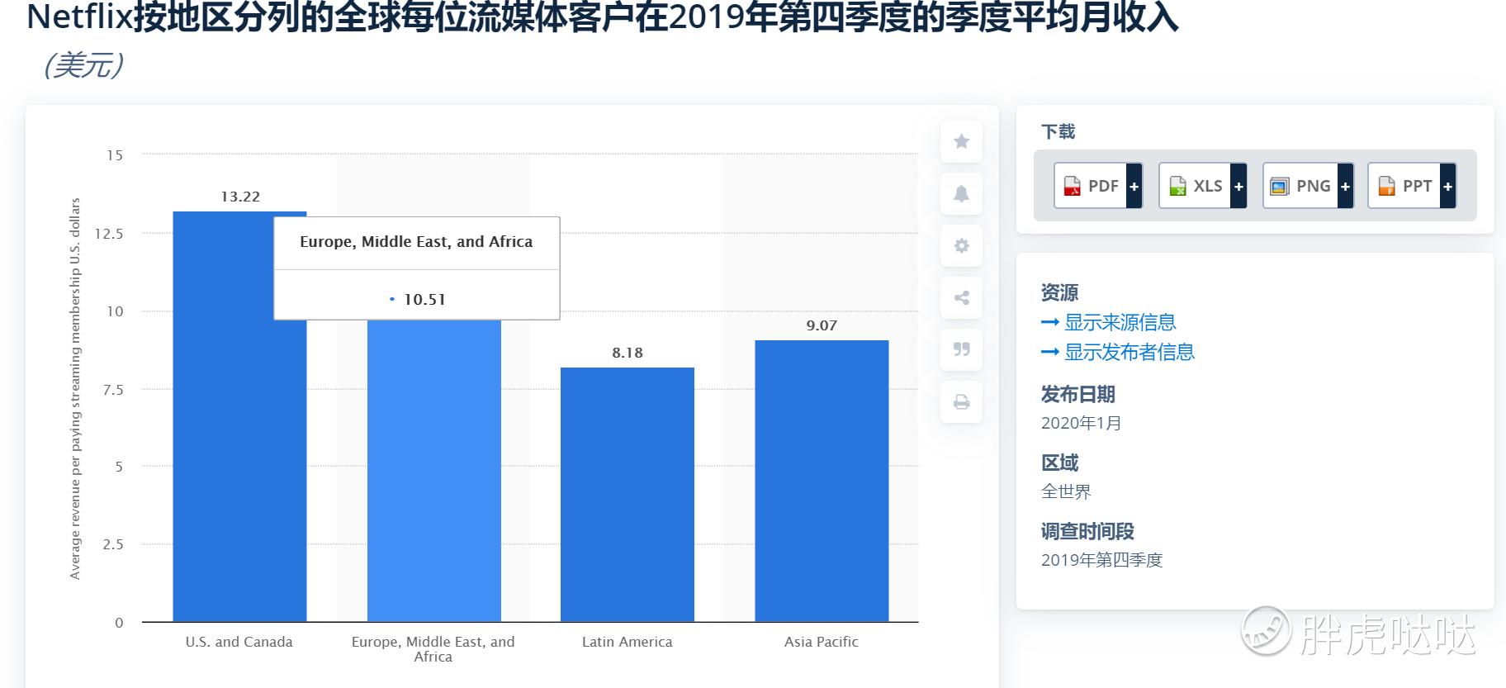Viewport: 1506px width, 688px height.
Task: Click the 全世界 region text
Action: point(1066,491)
